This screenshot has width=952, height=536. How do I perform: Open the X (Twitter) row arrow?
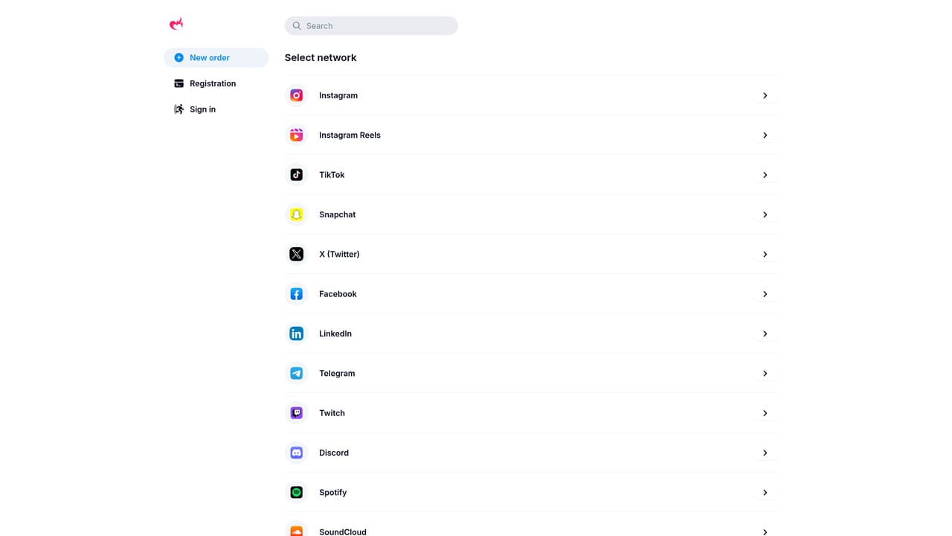pos(765,254)
